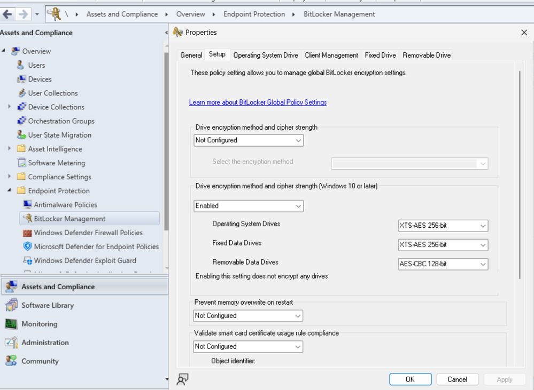Click the BitLocker Management breadcrumb segment
This screenshot has width=534, height=390.
coord(339,14)
